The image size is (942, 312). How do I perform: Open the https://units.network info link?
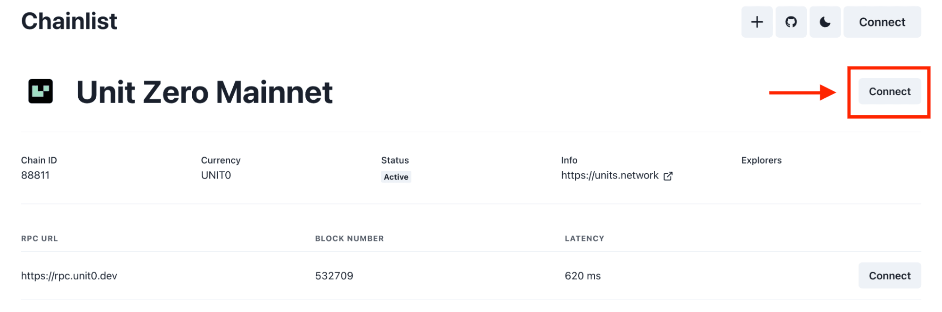[x=610, y=176]
